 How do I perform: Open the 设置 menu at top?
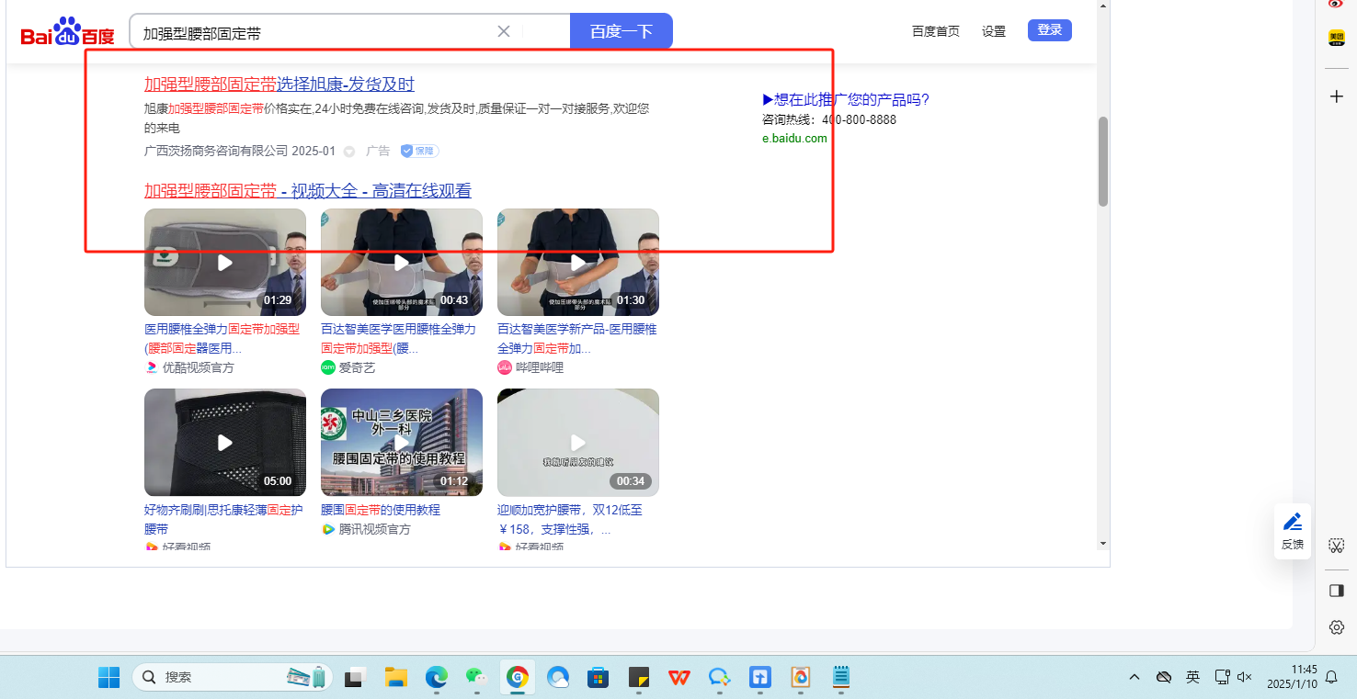(994, 31)
